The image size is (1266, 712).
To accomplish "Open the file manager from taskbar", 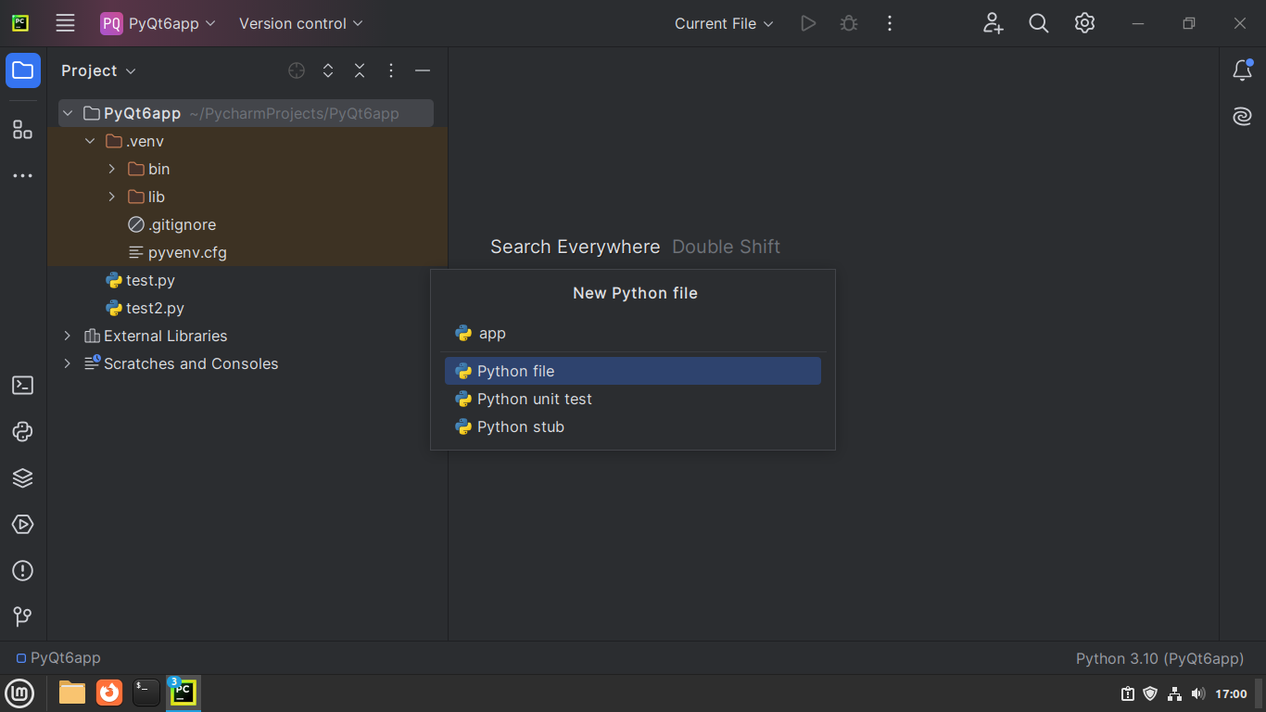I will pyautogui.click(x=72, y=693).
